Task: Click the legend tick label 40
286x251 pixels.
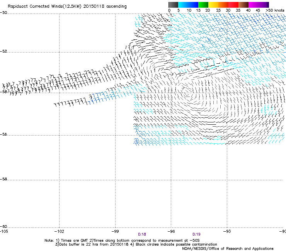Action: click(x=248, y=10)
